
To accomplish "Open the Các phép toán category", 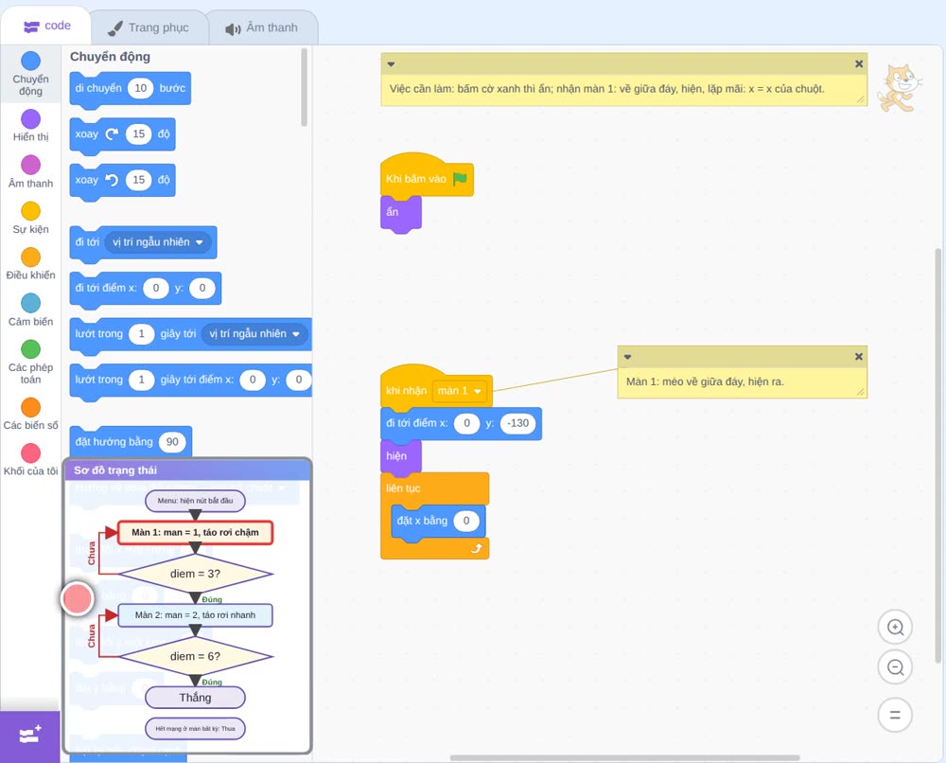I will point(30,363).
